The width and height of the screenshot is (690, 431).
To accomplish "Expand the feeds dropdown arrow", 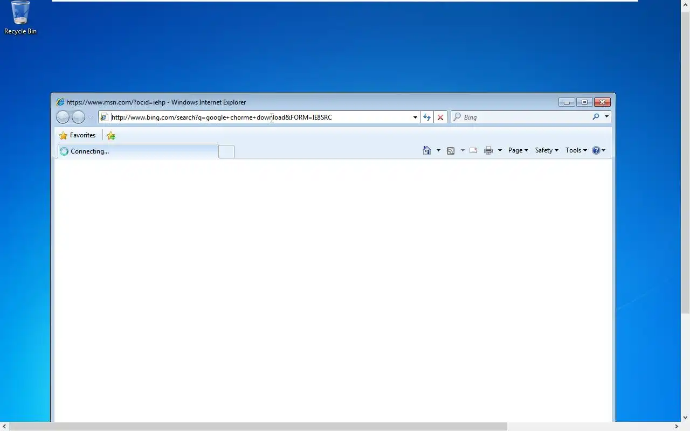I will pos(462,150).
